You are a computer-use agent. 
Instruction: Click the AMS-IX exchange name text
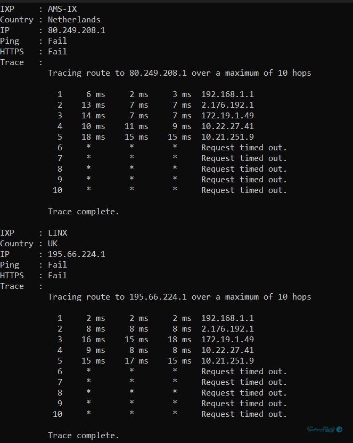62,9
